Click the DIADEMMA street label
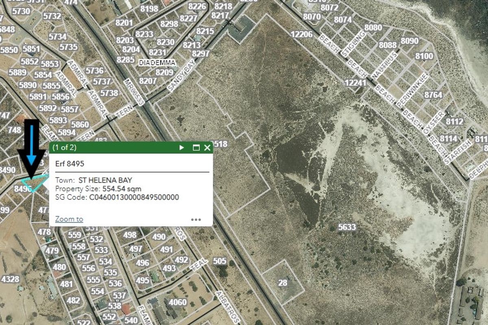This screenshot has height=325, width=488. [157, 63]
